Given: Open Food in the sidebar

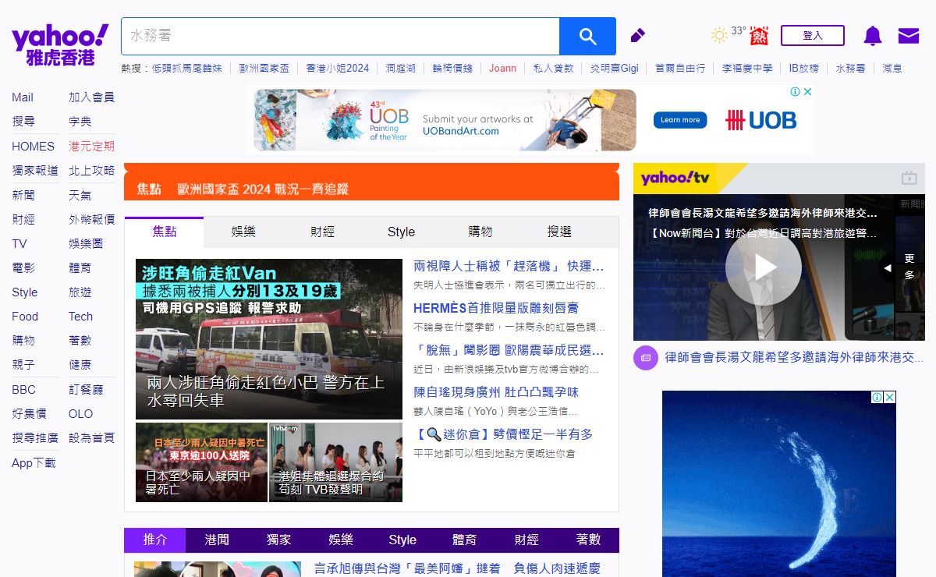Looking at the screenshot, I should tap(25, 317).
